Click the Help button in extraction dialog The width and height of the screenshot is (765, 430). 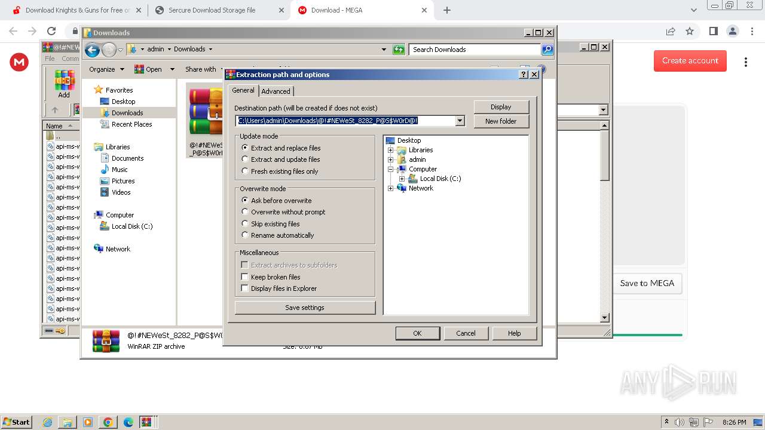point(514,333)
